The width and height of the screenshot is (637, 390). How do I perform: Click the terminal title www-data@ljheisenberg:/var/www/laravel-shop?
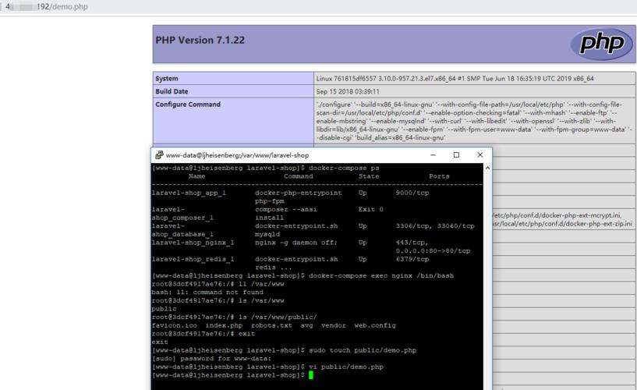[x=237, y=155]
